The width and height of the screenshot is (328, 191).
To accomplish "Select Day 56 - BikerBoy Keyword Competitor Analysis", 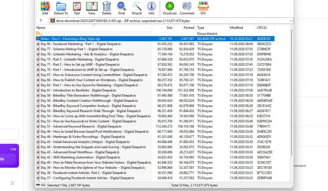I will click(155, 106).
